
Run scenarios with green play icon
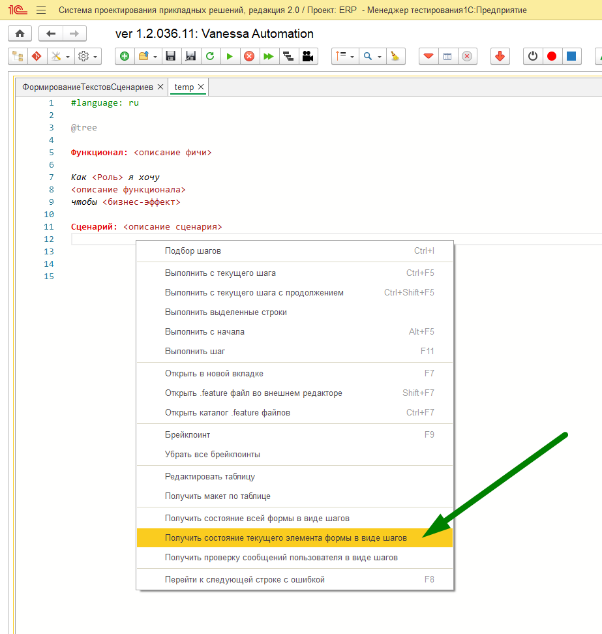[x=229, y=56]
